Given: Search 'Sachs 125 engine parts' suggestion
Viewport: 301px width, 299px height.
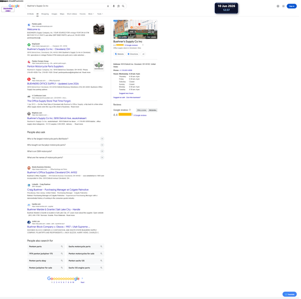Looking at the screenshot, I should tap(85, 268).
